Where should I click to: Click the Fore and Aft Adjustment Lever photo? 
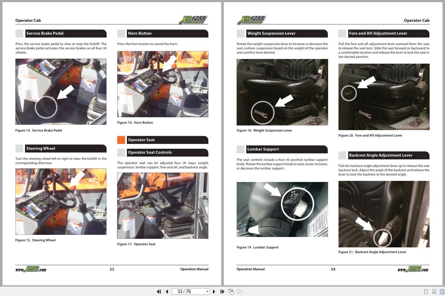[384, 97]
